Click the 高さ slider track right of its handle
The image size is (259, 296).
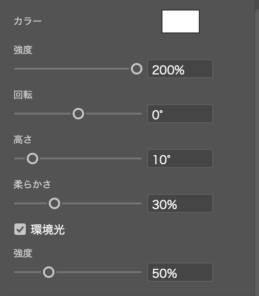91,159
